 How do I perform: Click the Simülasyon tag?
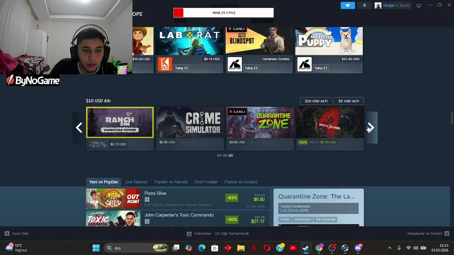pos(302,220)
